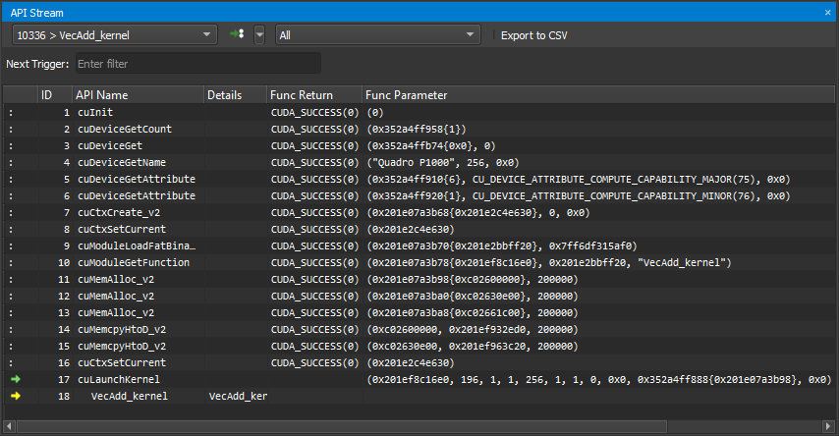Click the Func Parameter column header

pyautogui.click(x=407, y=95)
